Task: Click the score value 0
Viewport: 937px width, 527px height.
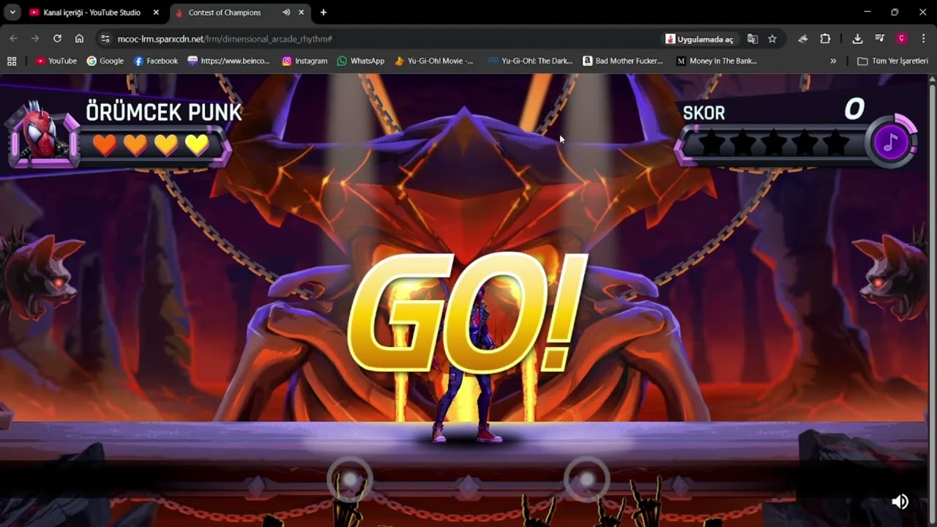Action: 854,110
